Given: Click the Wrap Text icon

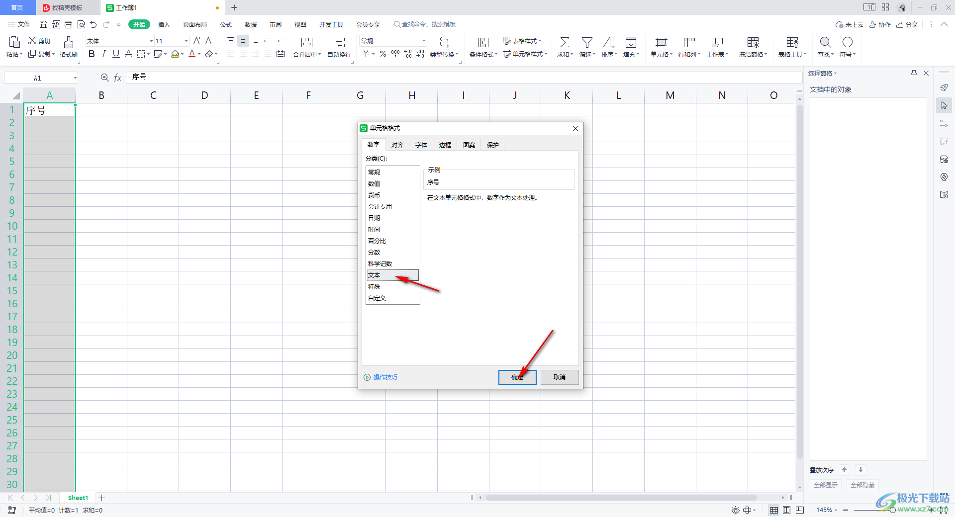Looking at the screenshot, I should (x=339, y=42).
